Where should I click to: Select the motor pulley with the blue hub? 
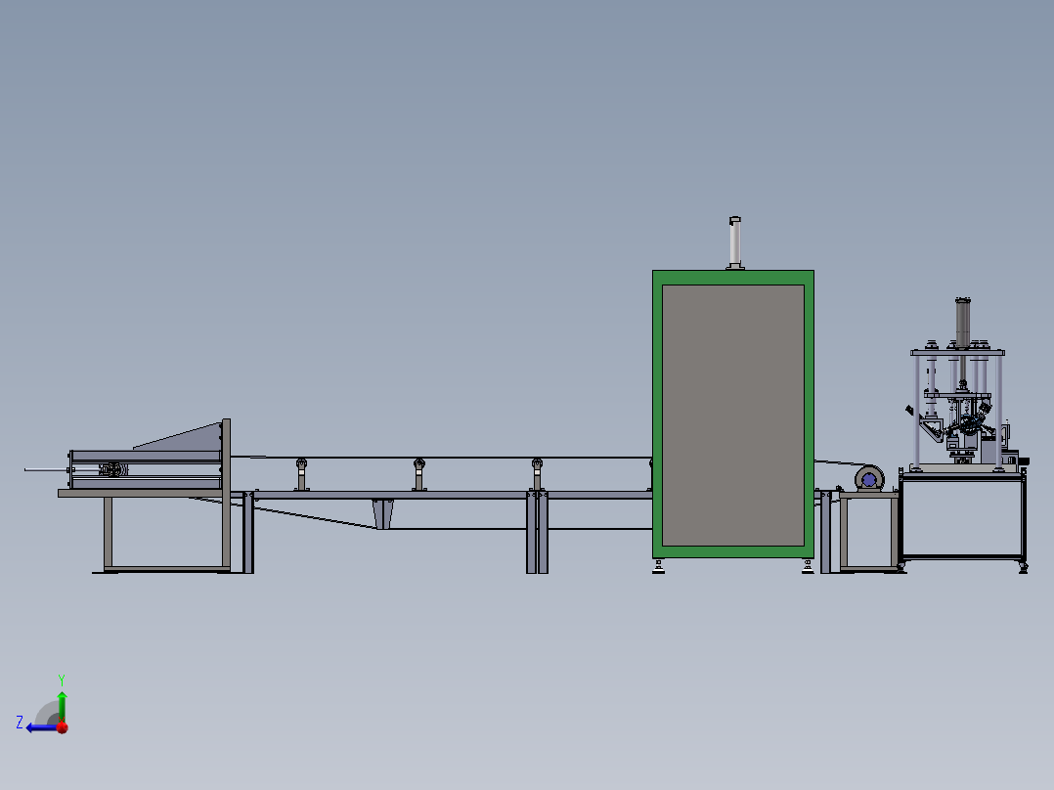(x=869, y=479)
